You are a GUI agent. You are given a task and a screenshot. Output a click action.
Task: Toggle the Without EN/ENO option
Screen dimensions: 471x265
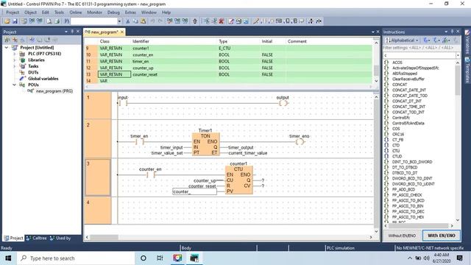coord(402,236)
